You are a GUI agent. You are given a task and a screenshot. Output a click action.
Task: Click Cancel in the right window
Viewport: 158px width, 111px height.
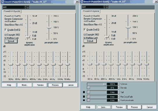click(150, 107)
